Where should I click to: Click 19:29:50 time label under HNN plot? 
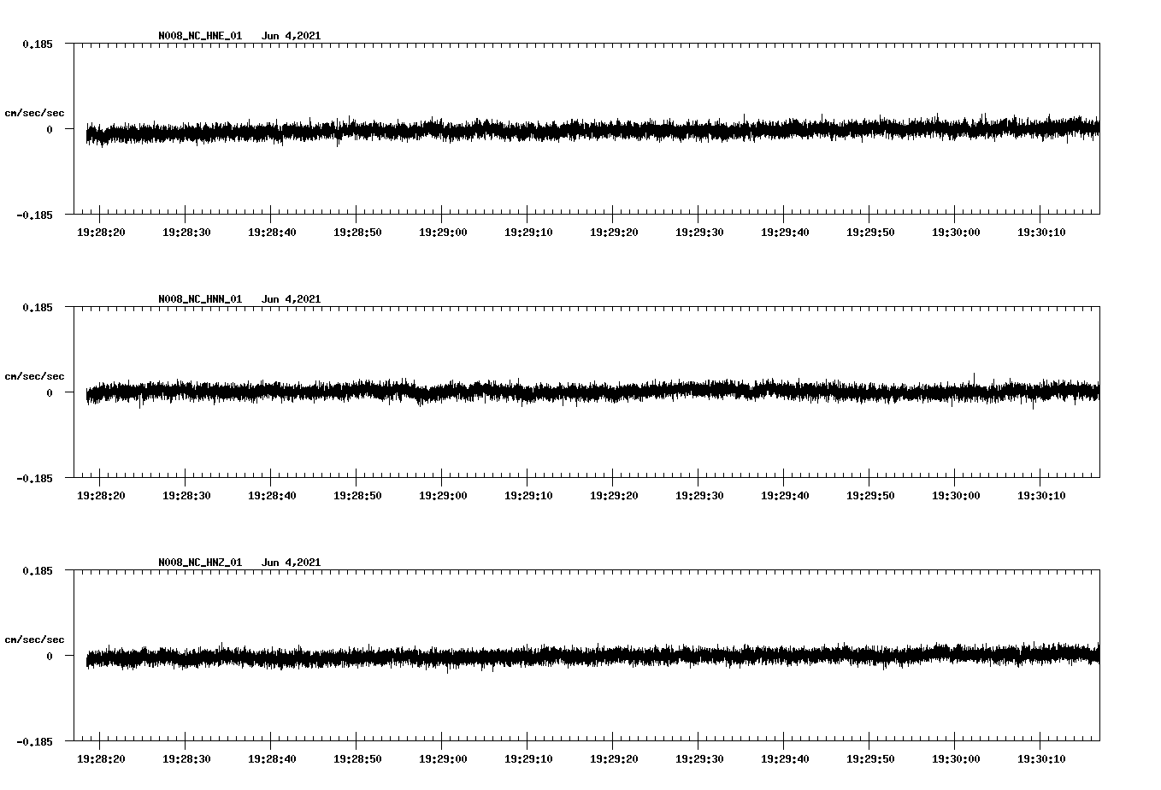[x=869, y=495]
